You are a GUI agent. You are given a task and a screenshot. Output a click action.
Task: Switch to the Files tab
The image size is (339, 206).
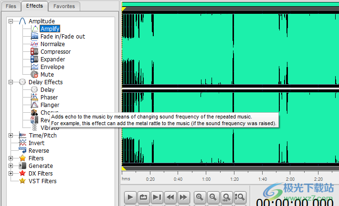pos(11,6)
